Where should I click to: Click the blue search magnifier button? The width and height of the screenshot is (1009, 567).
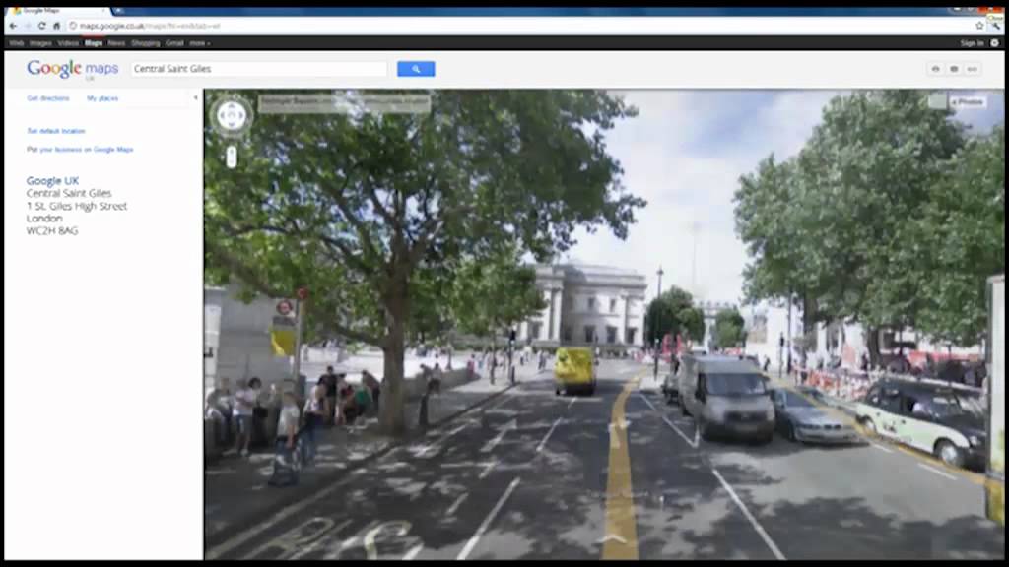pos(416,69)
